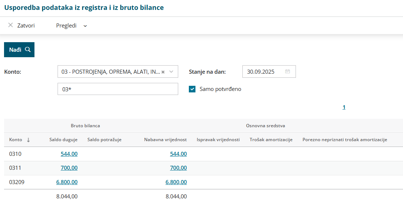Screen dimensions: 403x209
Task: Open the 544,00 Nabavna vrijednost link
Action: pyautogui.click(x=178, y=154)
